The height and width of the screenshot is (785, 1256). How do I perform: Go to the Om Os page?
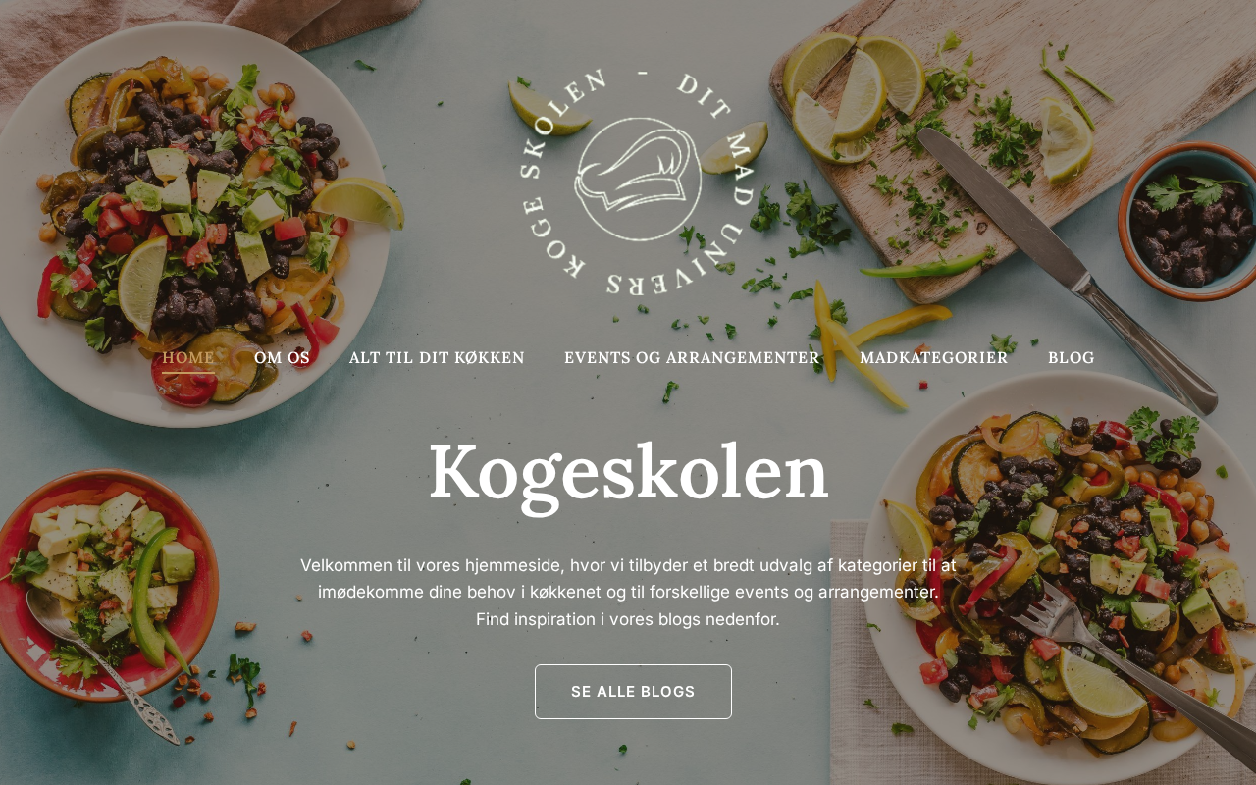282,358
